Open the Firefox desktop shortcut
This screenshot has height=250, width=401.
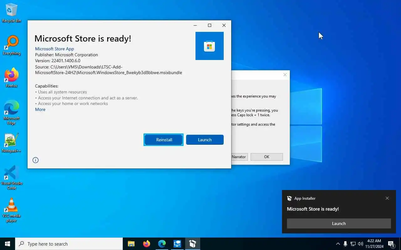12,78
